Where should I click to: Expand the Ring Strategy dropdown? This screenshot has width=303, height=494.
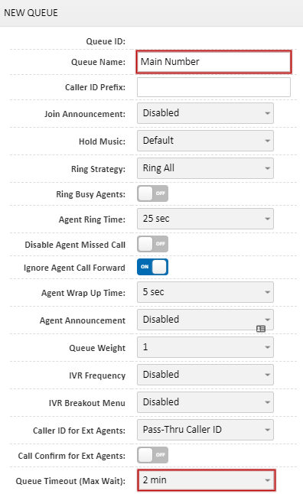pos(205,168)
